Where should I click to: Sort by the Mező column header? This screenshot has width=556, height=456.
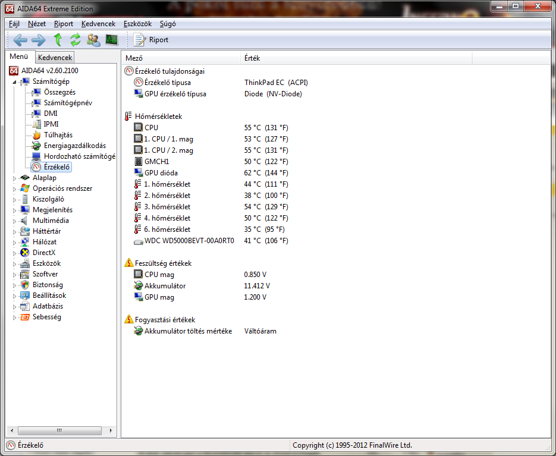(x=181, y=58)
